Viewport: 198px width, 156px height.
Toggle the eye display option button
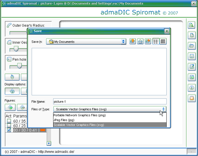tap(12, 91)
